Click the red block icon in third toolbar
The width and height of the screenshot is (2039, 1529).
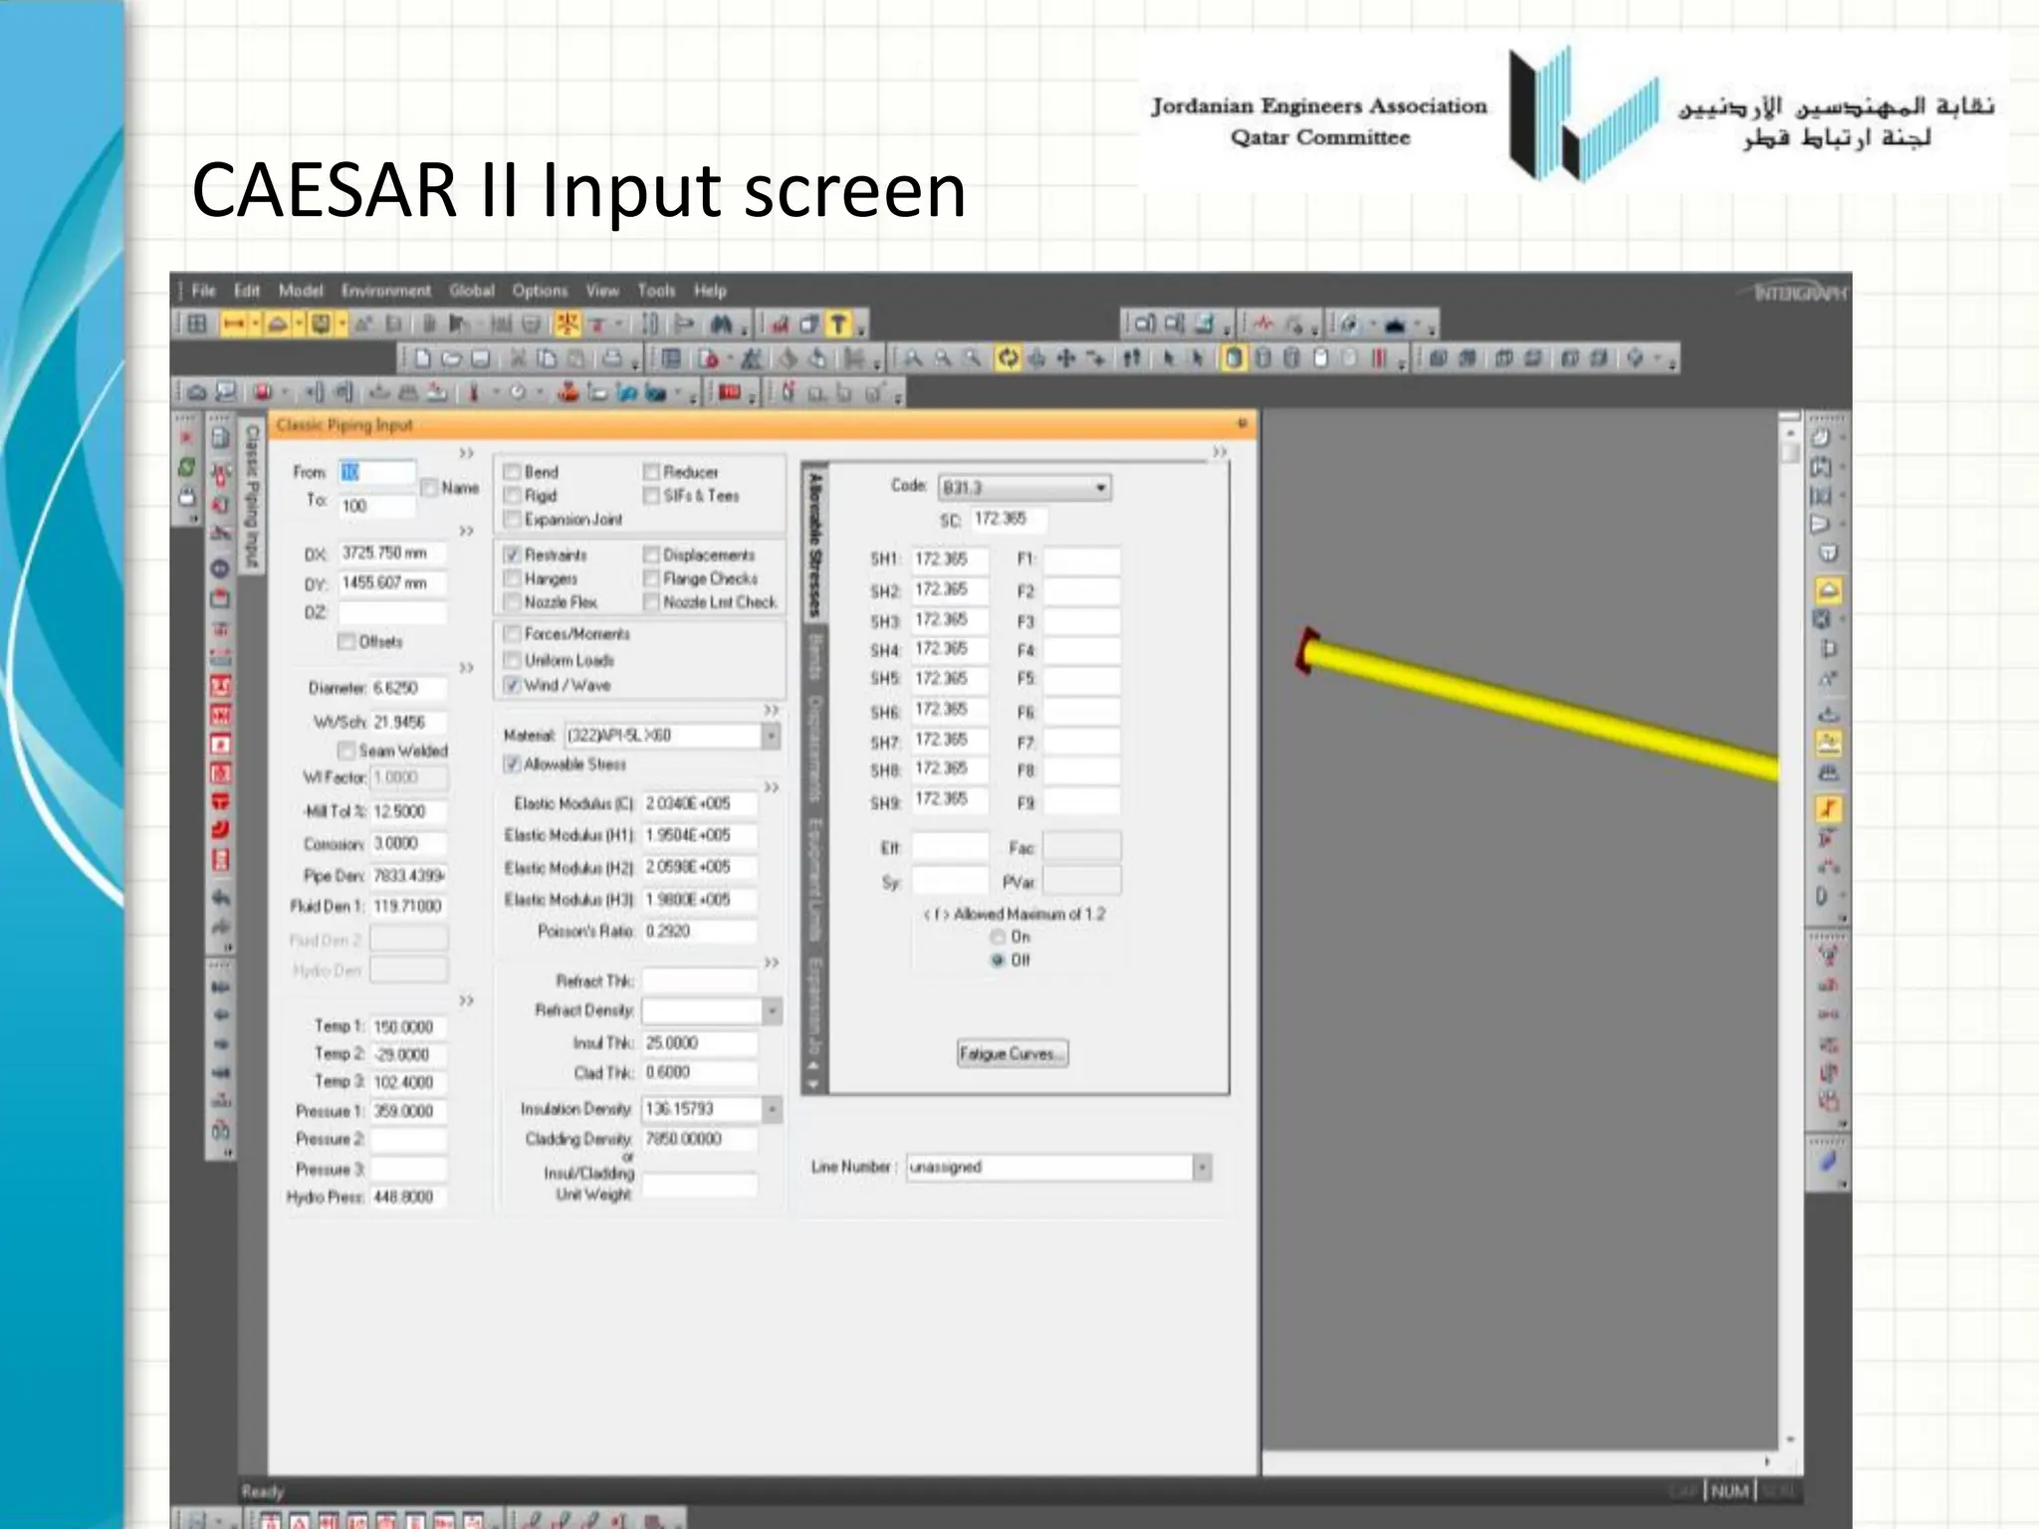(730, 392)
